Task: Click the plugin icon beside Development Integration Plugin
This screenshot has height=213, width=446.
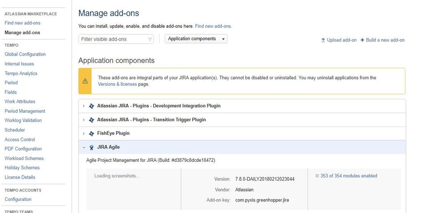Action: coord(92,106)
